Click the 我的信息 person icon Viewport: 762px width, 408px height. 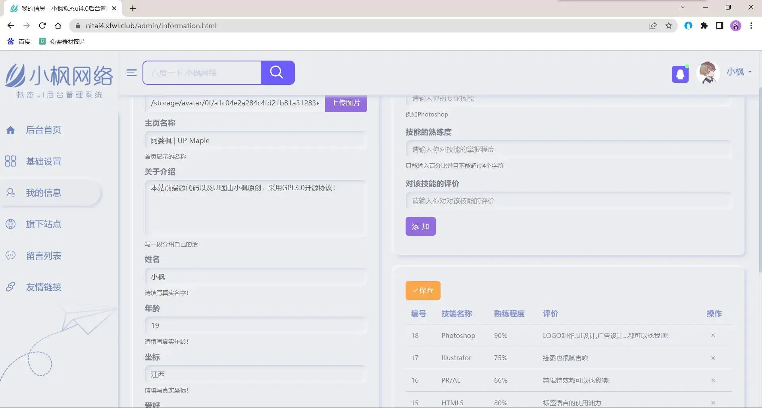[11, 193]
